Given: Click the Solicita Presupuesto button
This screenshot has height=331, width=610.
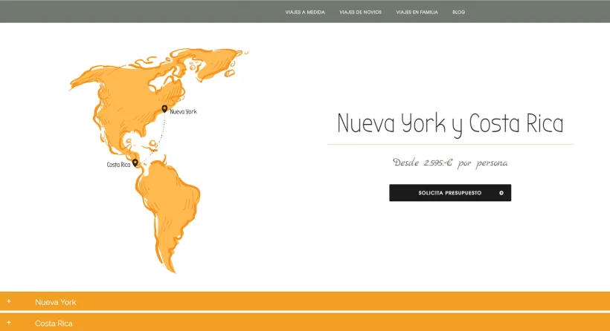Looking at the screenshot, I should [x=450, y=193].
